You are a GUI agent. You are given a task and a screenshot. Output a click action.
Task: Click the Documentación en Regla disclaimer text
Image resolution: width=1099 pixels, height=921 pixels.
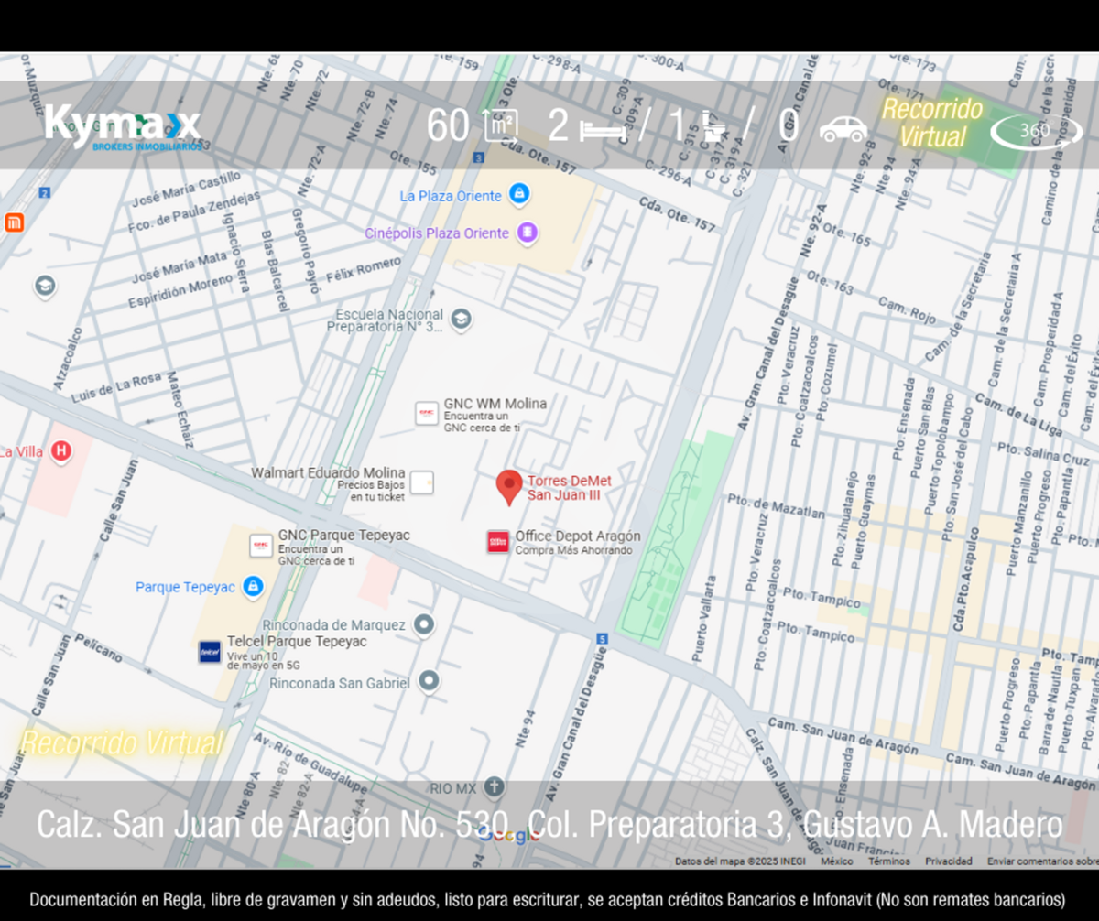point(549,899)
